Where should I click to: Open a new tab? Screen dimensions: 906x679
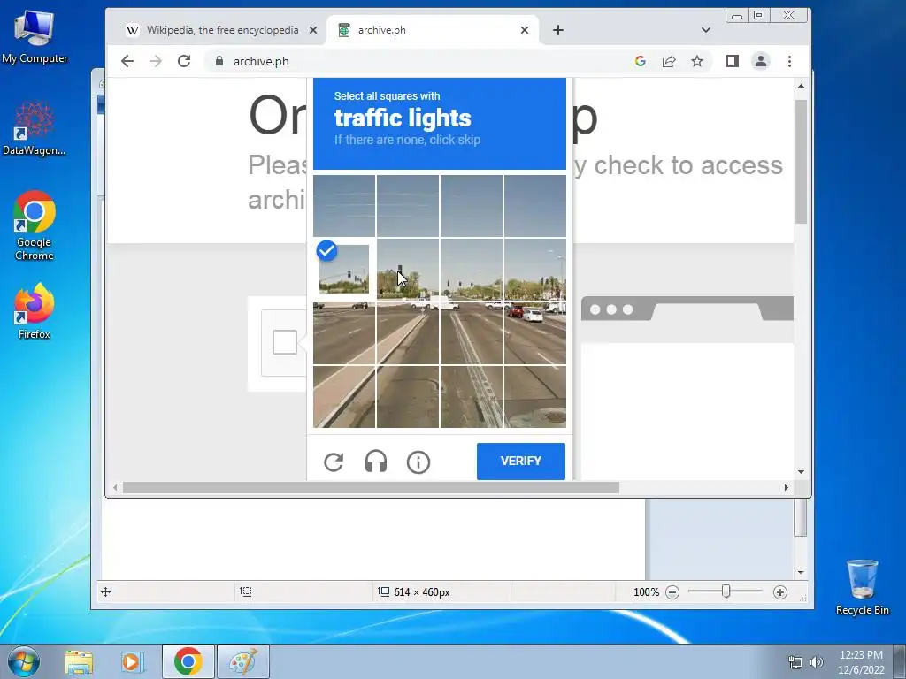[x=558, y=30]
